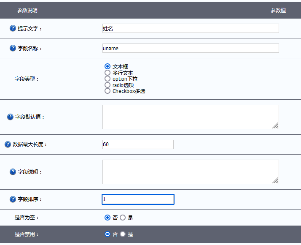The image size is (301, 245).
Task: Set 是否禁用 to 否
Action: (x=107, y=234)
